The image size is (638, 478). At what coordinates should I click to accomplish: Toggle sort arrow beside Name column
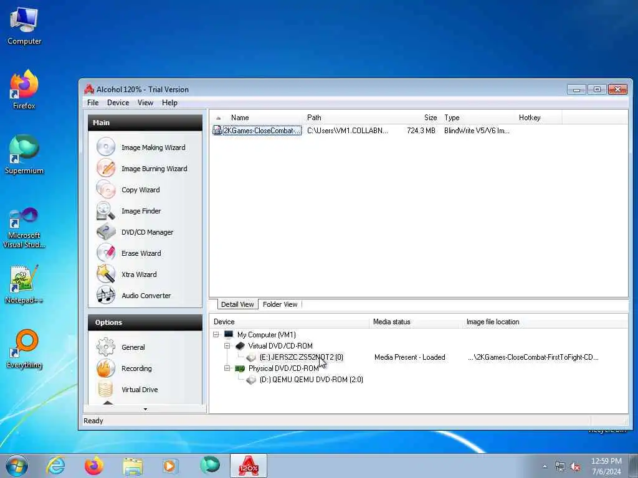pos(219,118)
